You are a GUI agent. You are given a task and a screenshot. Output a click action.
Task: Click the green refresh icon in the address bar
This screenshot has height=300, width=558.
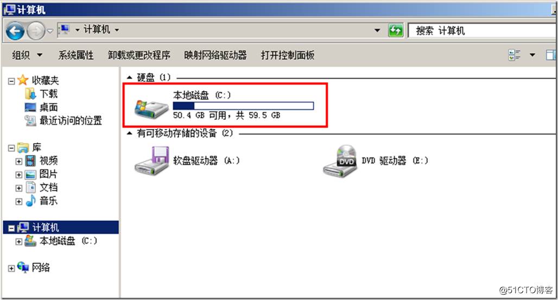click(396, 30)
